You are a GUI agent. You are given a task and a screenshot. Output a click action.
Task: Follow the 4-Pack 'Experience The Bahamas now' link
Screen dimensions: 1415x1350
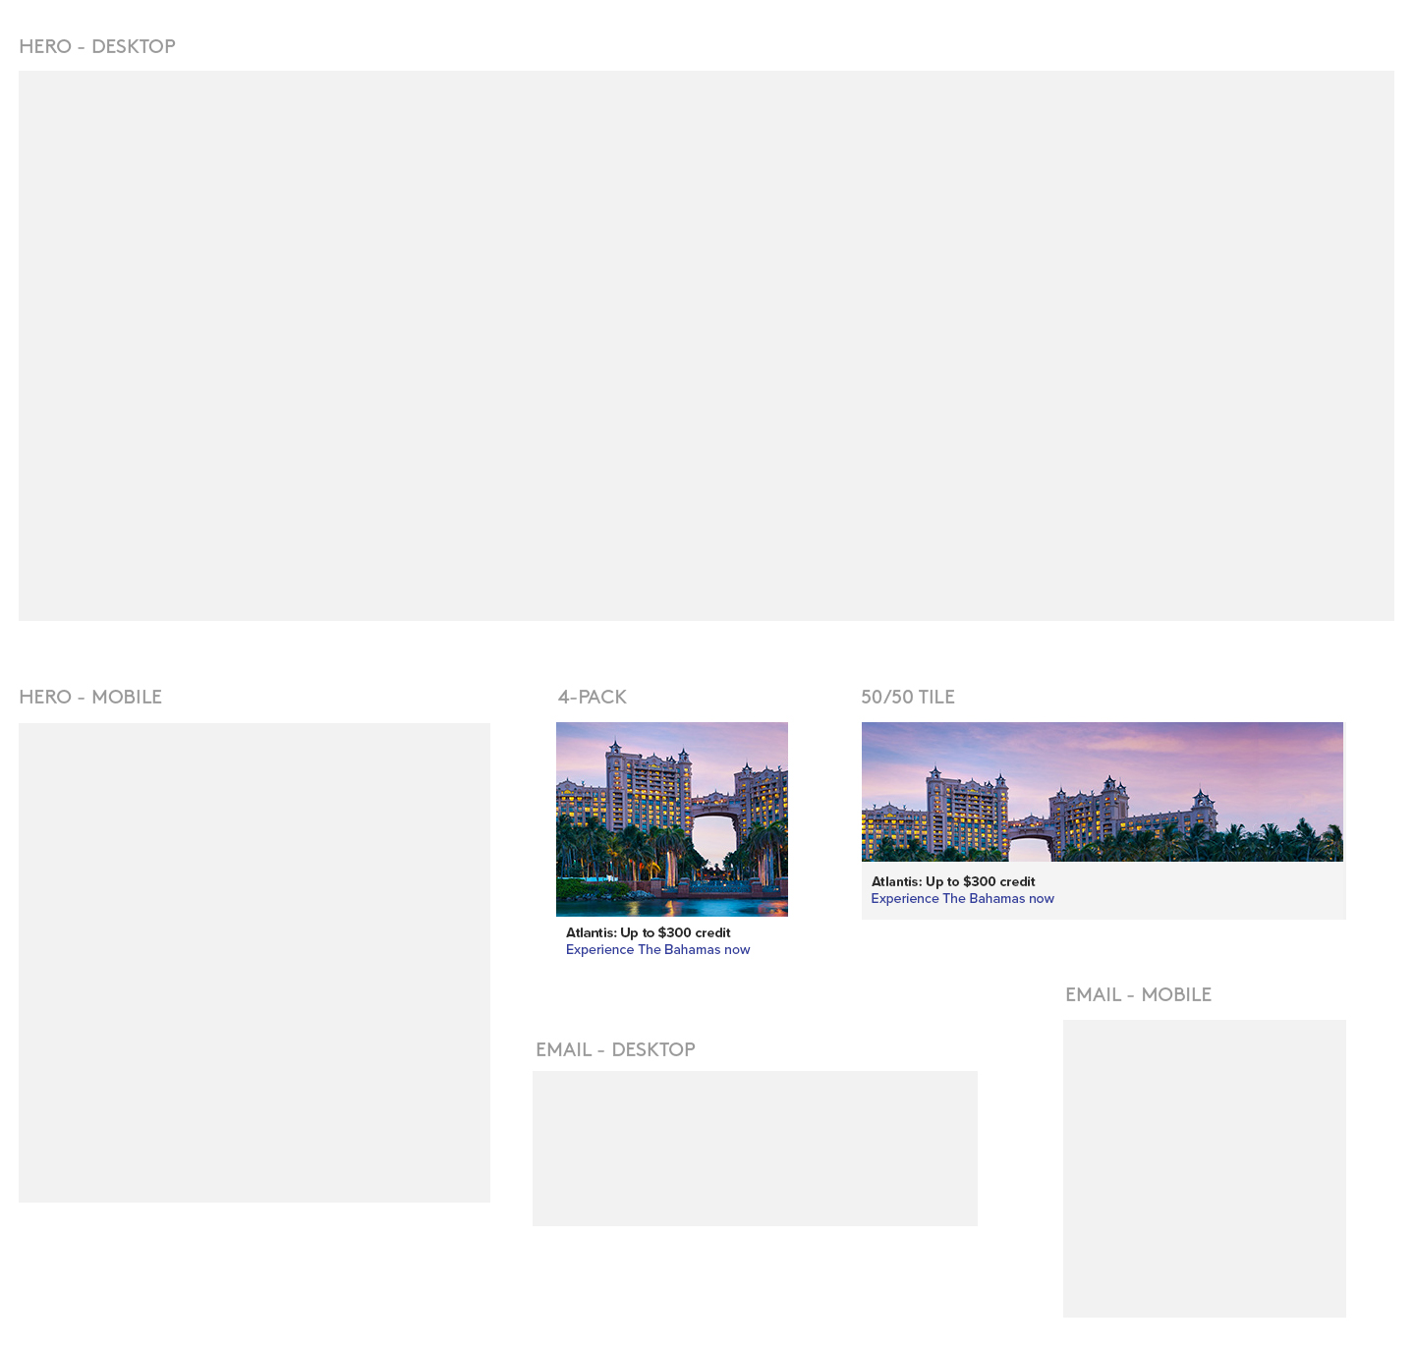[657, 949]
